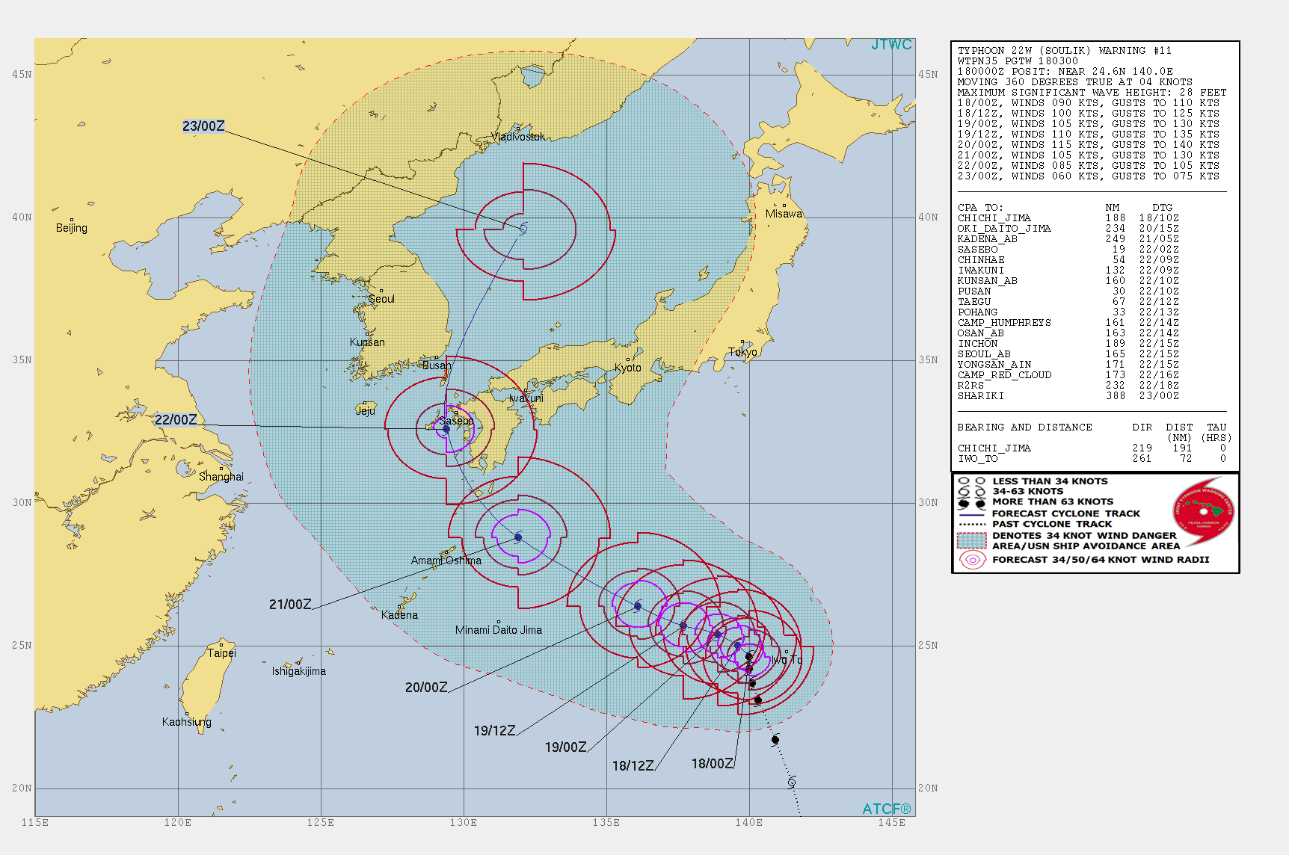The image size is (1289, 855).
Task: Click the 18/00Z time label
Action: click(x=712, y=764)
